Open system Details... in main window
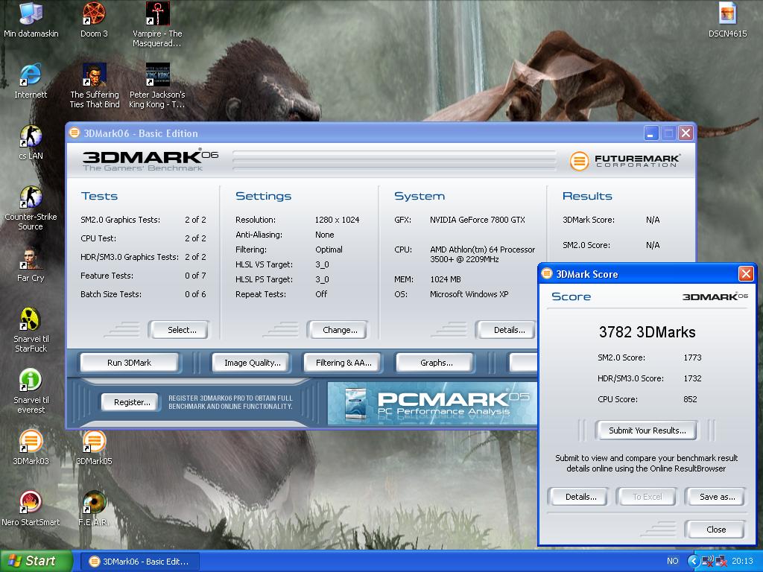This screenshot has height=572, width=763. 507,330
